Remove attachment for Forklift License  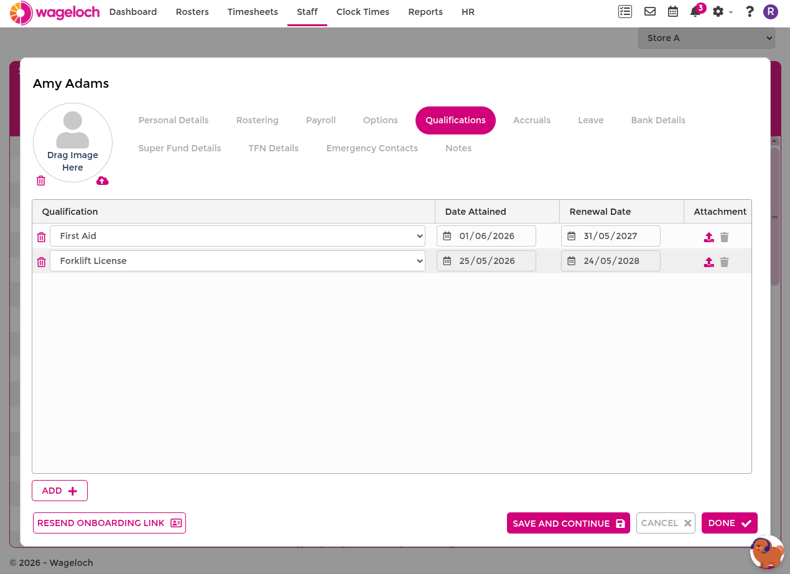click(x=724, y=261)
